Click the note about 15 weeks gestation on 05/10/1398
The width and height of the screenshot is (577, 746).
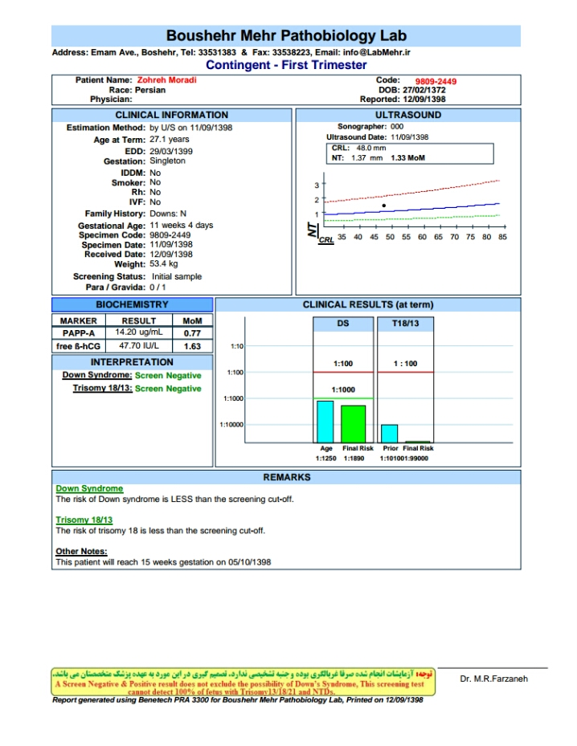163,562
